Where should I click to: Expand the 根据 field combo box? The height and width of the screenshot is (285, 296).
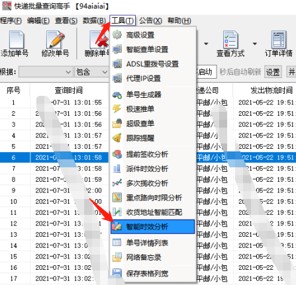coord(46,72)
